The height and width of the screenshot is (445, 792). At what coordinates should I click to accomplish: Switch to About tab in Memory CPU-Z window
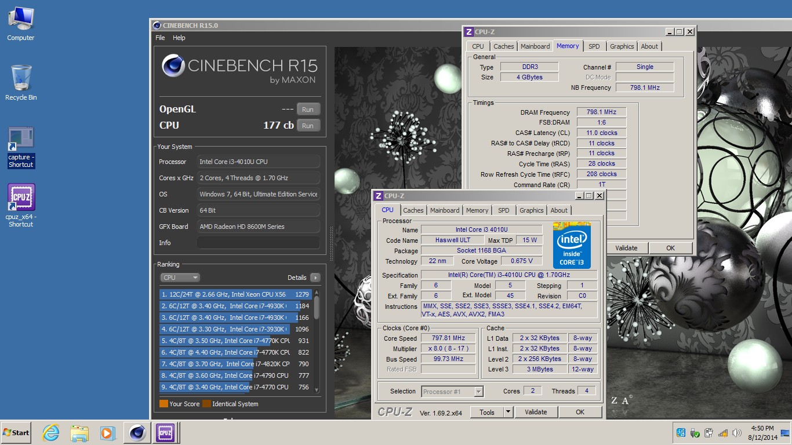point(649,46)
